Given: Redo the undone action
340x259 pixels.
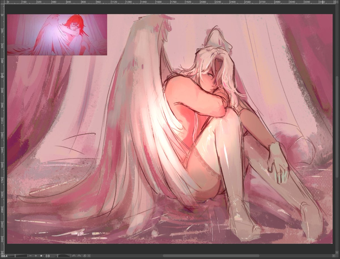Looking at the screenshot, I should pyautogui.click(x=79, y=256).
